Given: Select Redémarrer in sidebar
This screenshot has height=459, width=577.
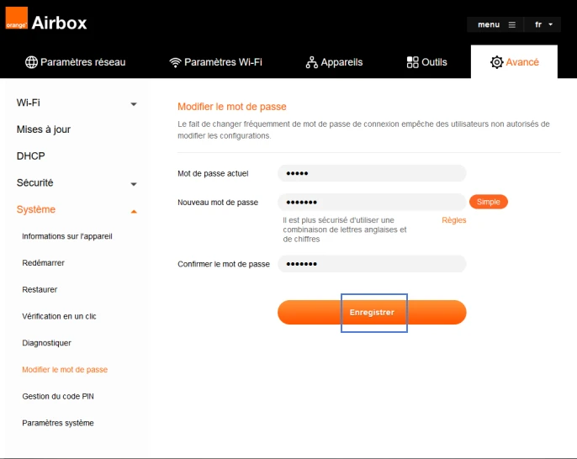Looking at the screenshot, I should pyautogui.click(x=43, y=263).
